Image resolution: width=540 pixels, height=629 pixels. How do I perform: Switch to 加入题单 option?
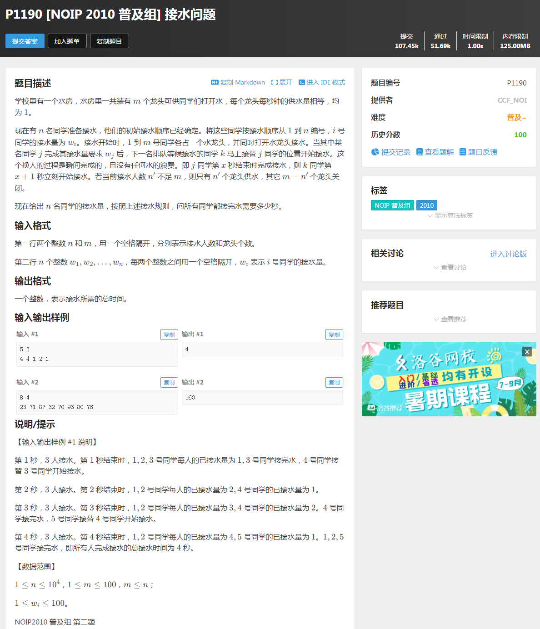click(67, 40)
